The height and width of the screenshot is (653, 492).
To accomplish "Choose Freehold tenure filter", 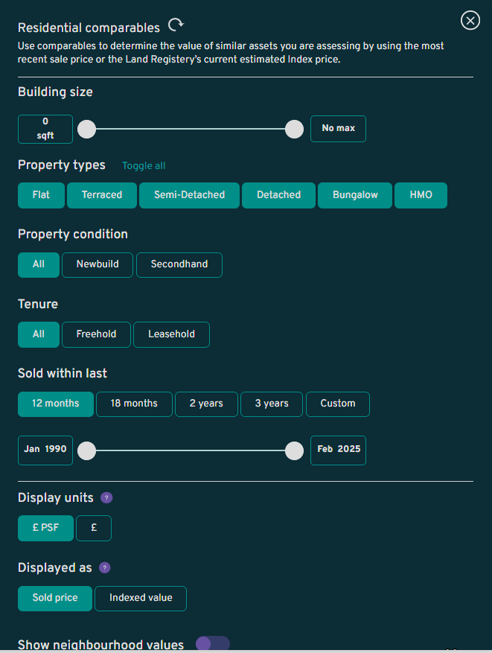I will tap(96, 334).
